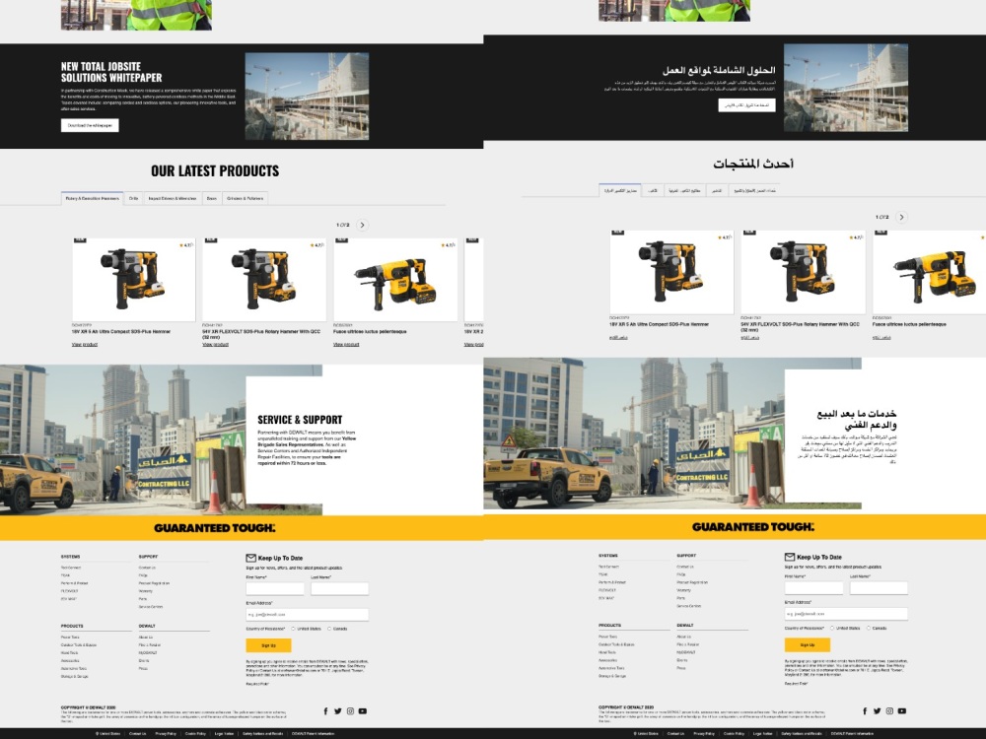Click star rating on FLEXVOLT card, English page
The width and height of the screenshot is (986, 739).
[317, 245]
